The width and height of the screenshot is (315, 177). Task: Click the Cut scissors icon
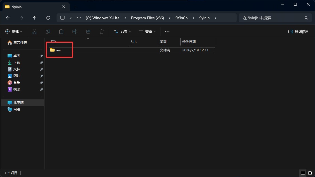(x=34, y=32)
